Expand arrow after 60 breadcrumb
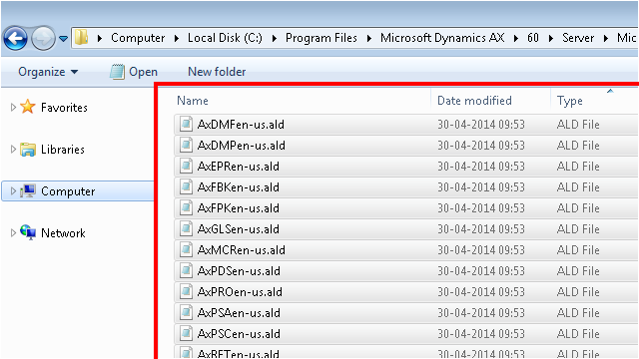The image size is (639, 359). click(x=550, y=38)
